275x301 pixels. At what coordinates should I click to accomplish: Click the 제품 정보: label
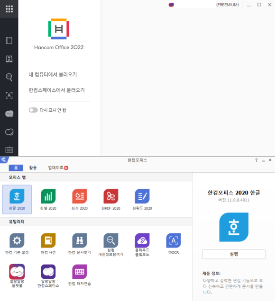211,274
